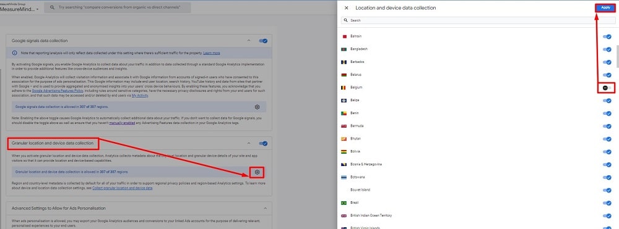
Task: Click the Bhutan flag icon
Action: [344, 139]
